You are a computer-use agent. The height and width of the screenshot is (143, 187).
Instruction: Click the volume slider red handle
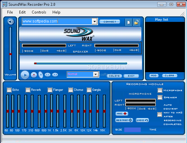(10, 54)
